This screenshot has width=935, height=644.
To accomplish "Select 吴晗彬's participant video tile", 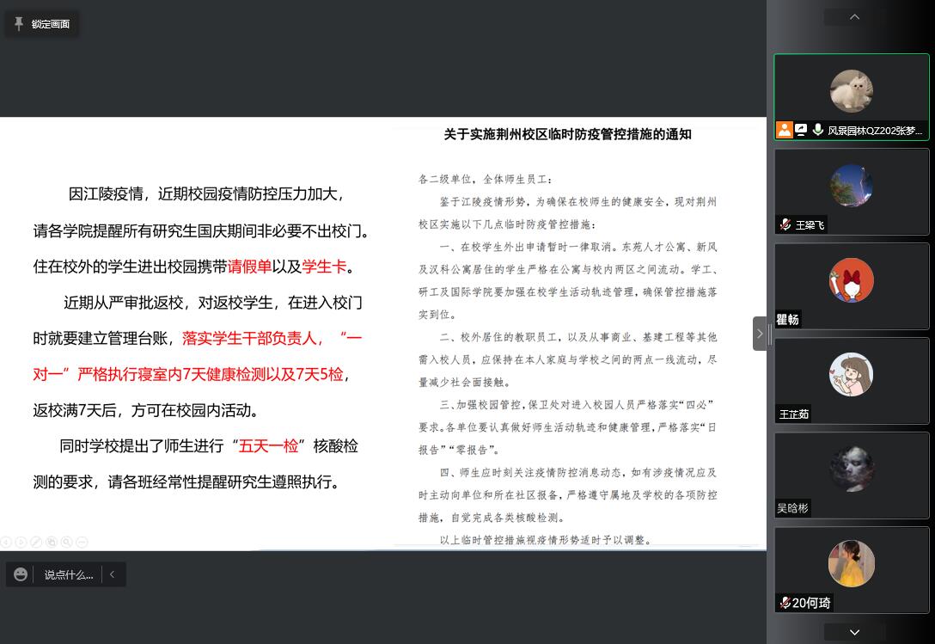I will point(851,475).
